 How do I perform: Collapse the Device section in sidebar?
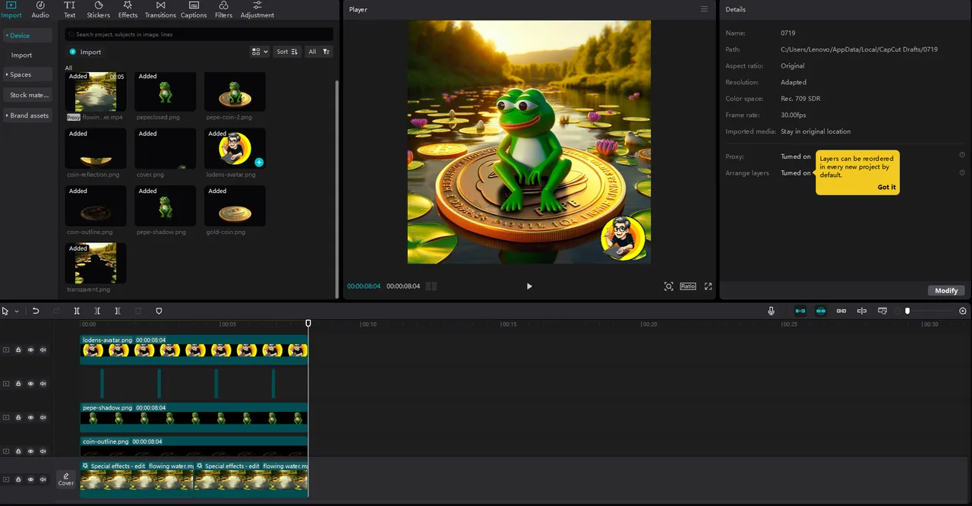pos(27,36)
